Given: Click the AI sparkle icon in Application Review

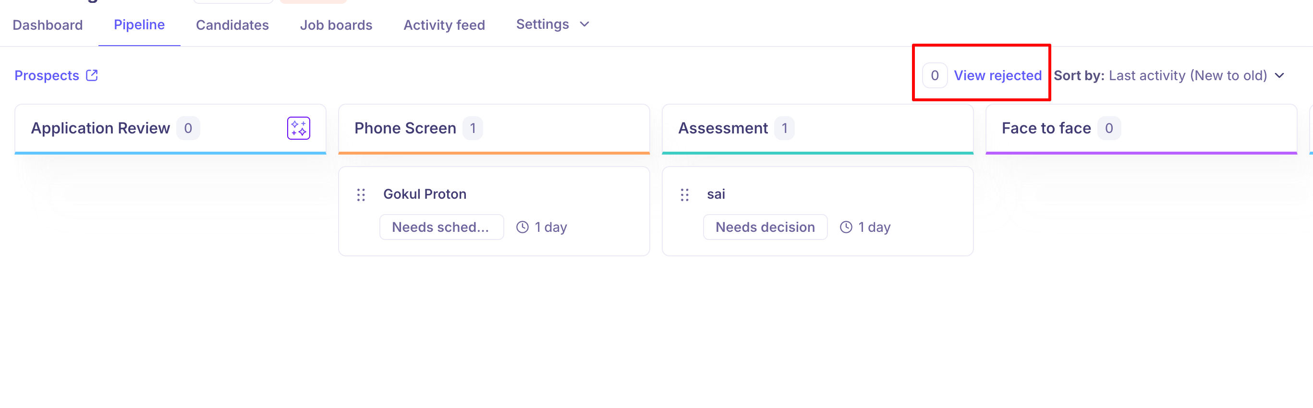Looking at the screenshot, I should [x=298, y=128].
